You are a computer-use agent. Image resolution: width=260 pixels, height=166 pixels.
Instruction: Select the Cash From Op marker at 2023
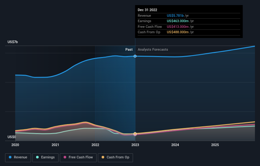[x=135, y=133]
